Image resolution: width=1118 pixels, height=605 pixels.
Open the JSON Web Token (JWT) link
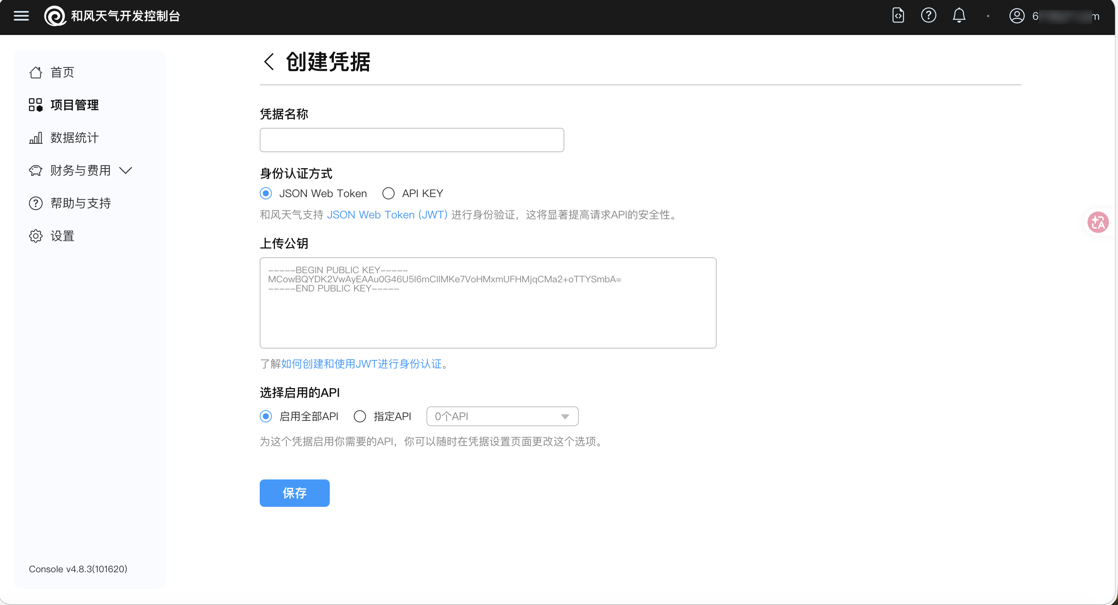(x=387, y=215)
